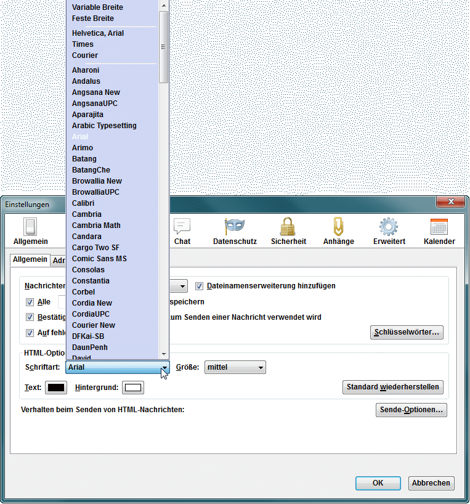This screenshot has width=470, height=504.
Task: Choose BrowalliaUPC font
Action: click(112, 192)
